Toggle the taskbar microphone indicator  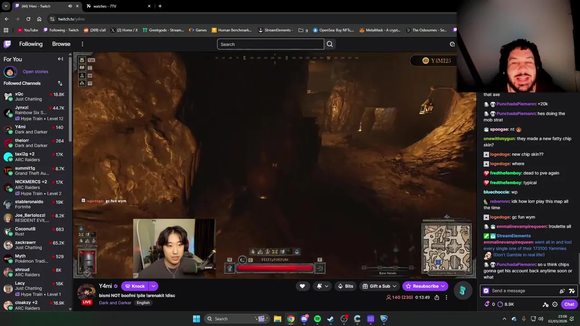tap(524, 319)
